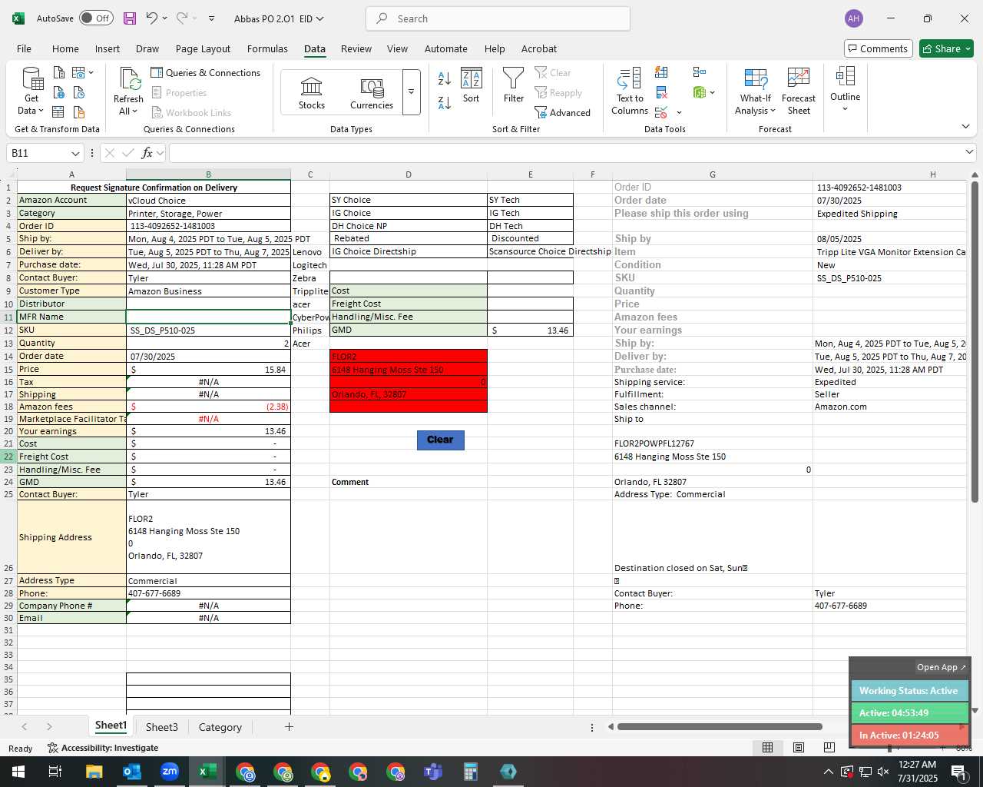This screenshot has width=983, height=787.
Task: Expand the Data Types gallery
Action: pyautogui.click(x=411, y=92)
